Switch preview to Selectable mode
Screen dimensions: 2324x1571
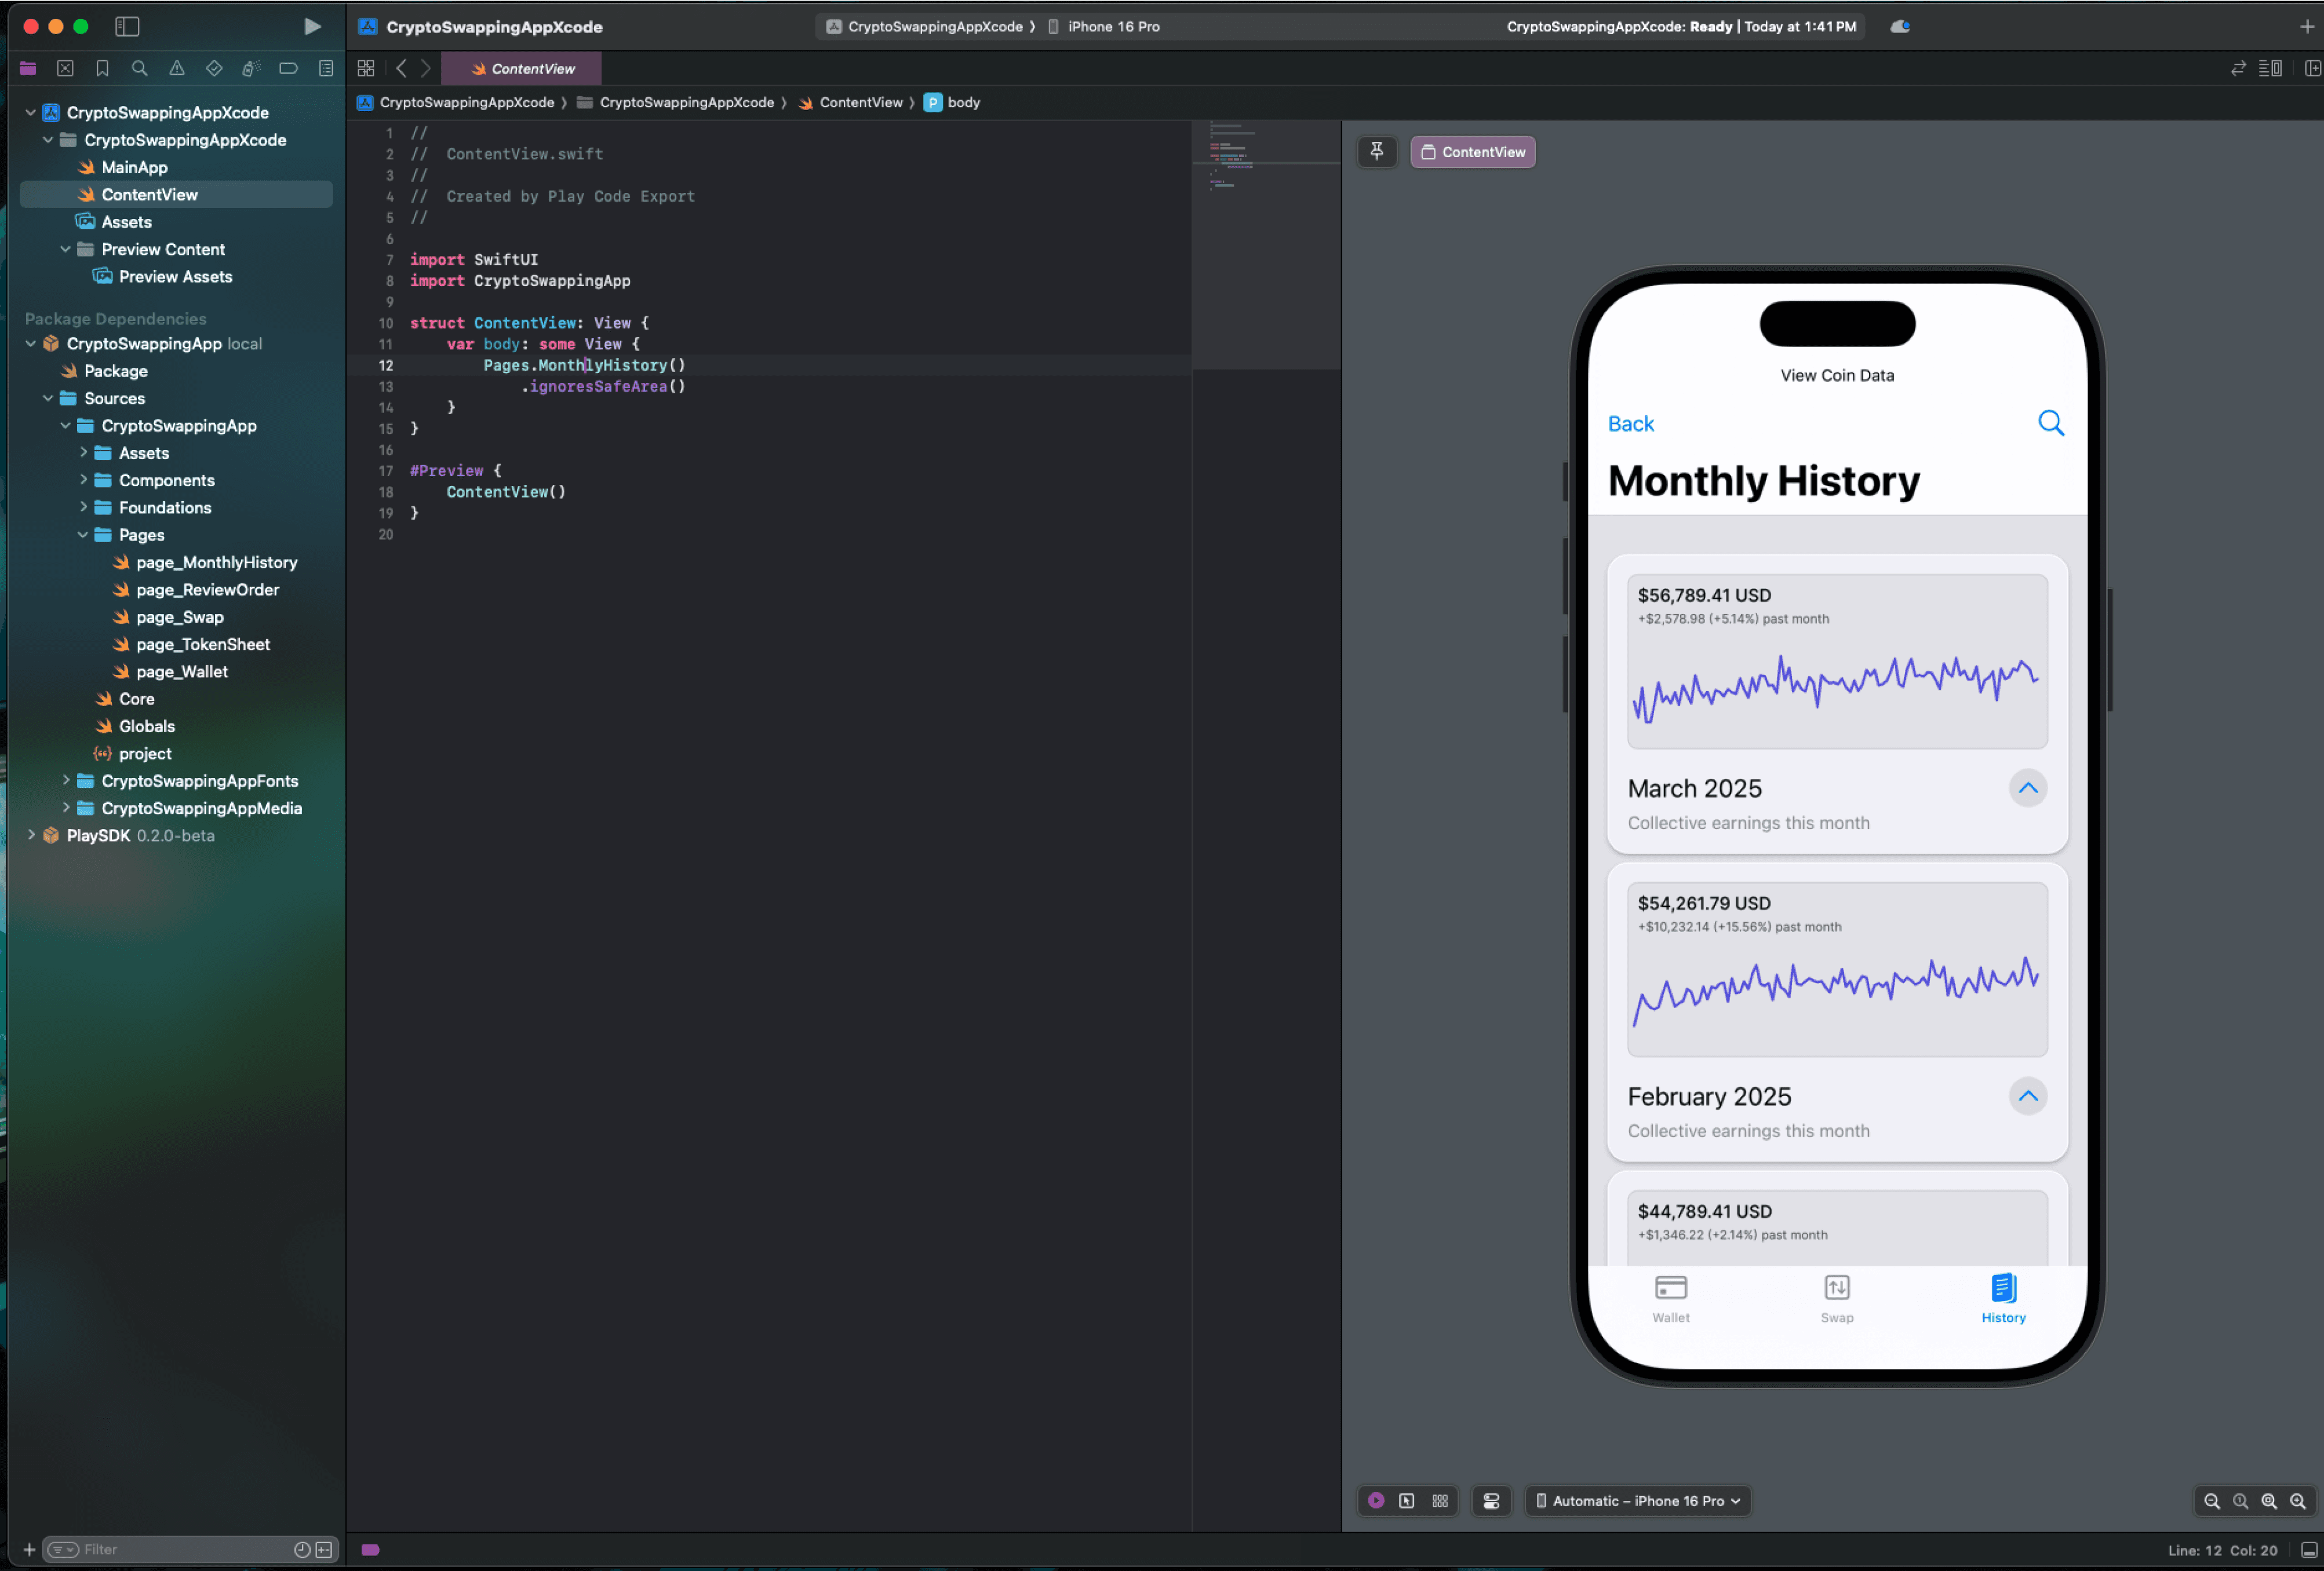coord(1406,1500)
